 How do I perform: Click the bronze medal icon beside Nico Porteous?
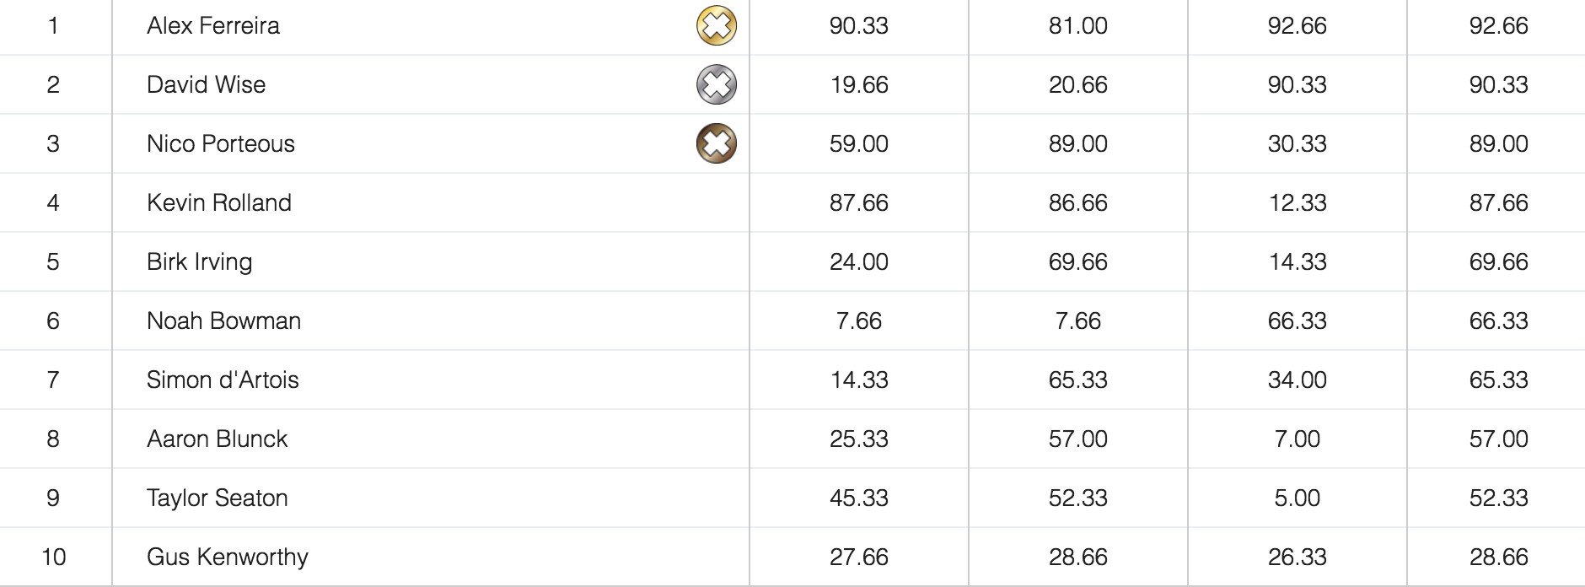tap(716, 143)
